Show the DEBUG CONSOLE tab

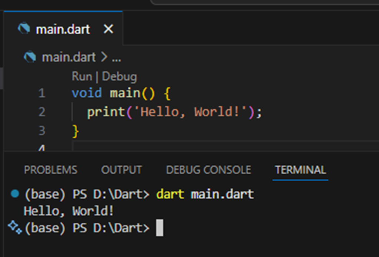208,170
